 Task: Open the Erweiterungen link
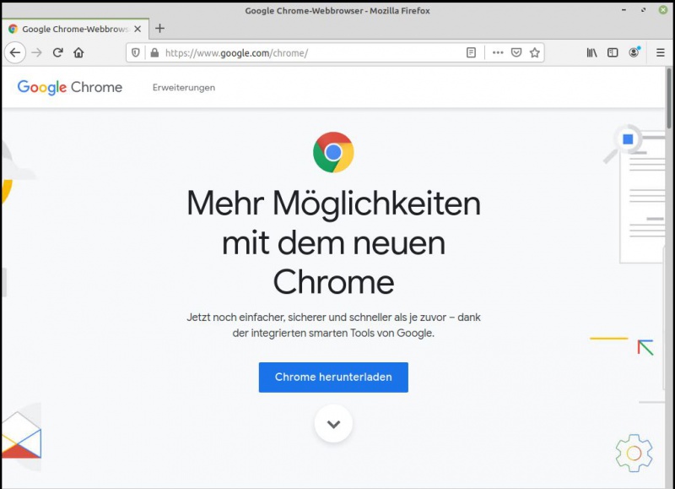[x=184, y=88]
